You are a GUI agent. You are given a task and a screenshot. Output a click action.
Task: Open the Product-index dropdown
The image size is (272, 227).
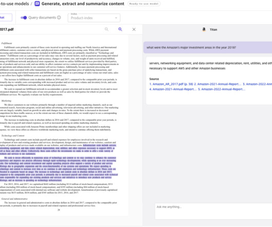coord(94,18)
